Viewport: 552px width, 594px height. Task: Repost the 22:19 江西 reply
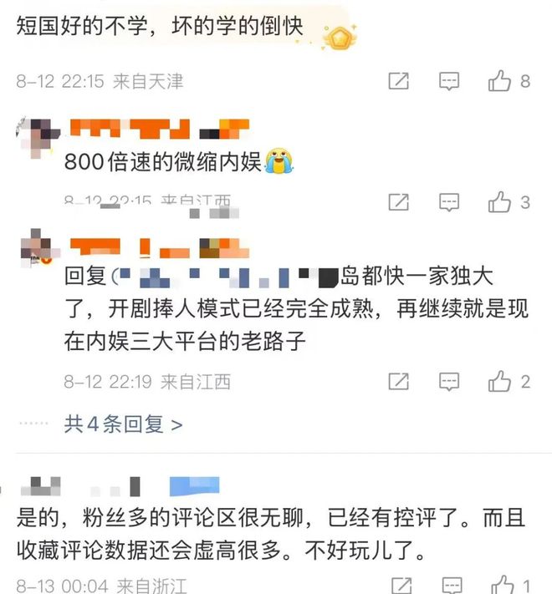399,381
